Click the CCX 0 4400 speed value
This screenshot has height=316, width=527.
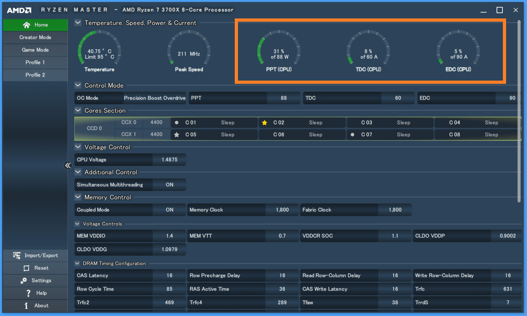click(156, 123)
